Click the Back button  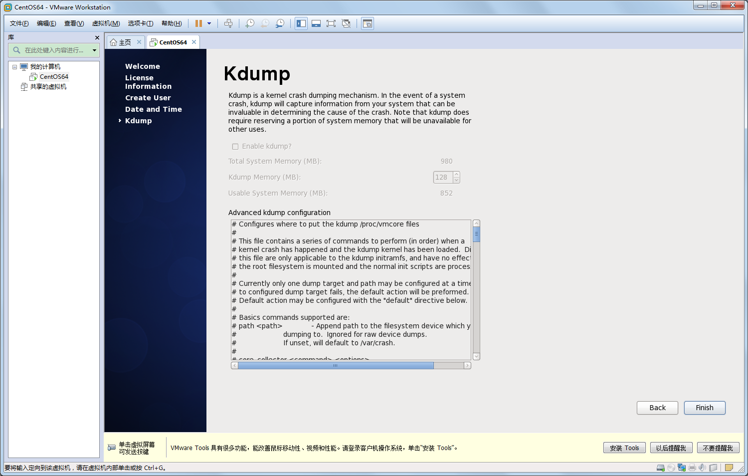tap(657, 408)
